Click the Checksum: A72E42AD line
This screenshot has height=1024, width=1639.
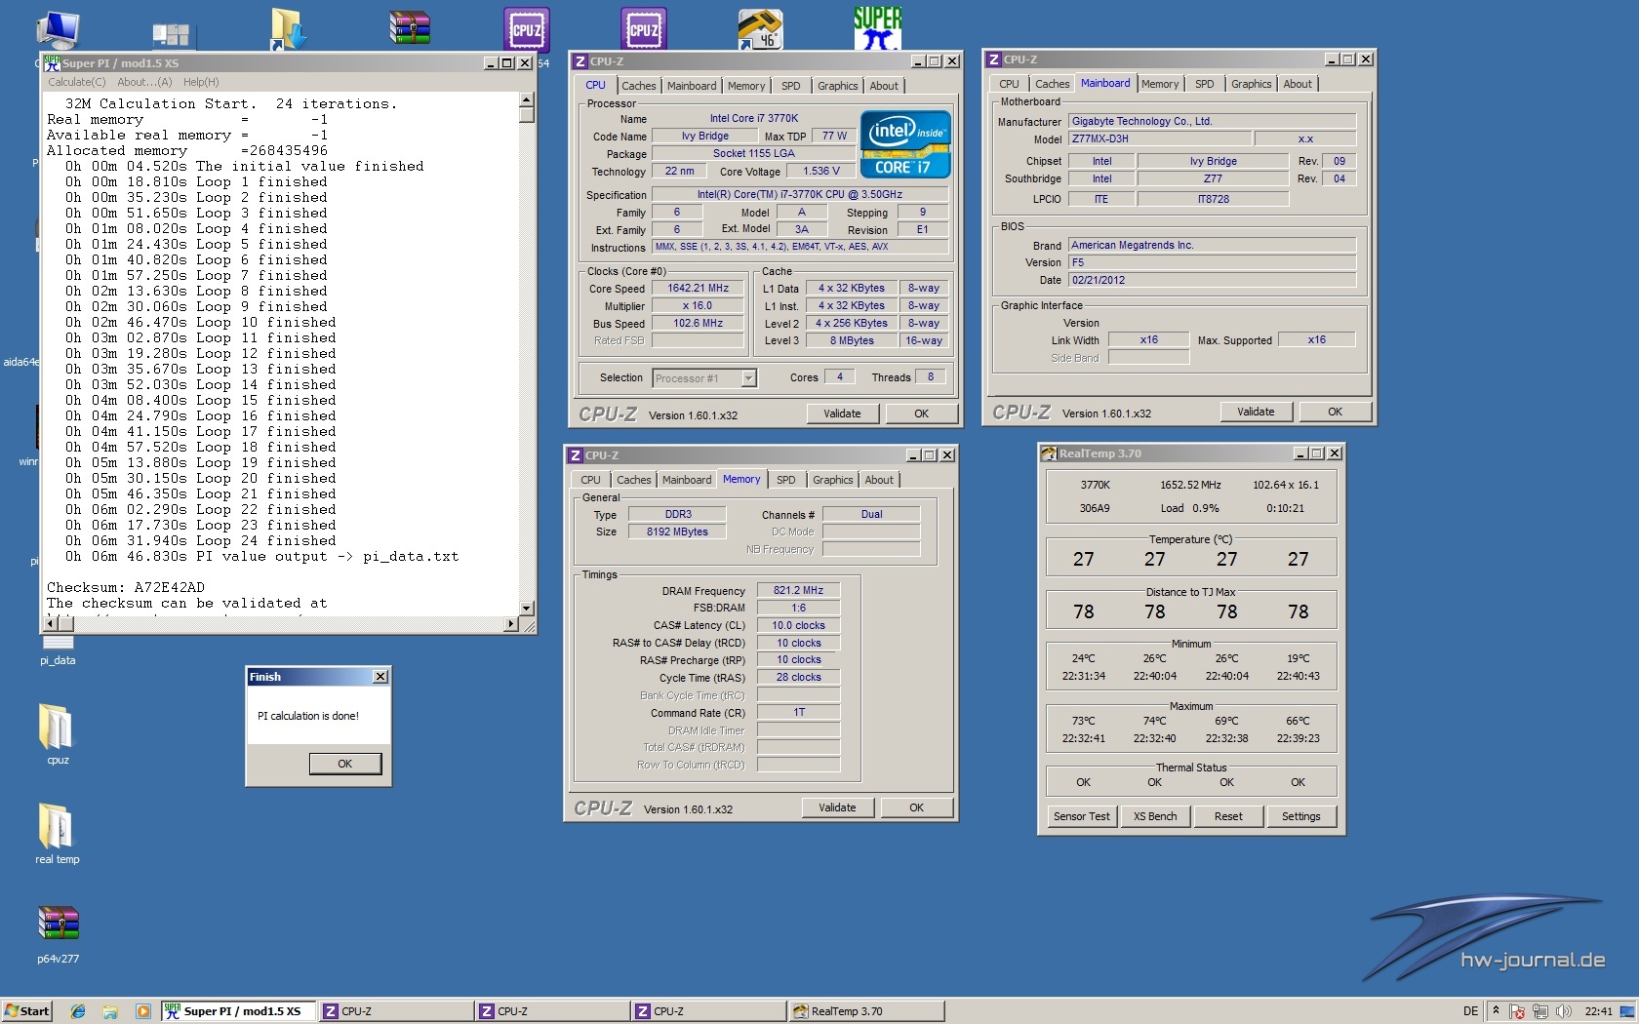tap(126, 587)
